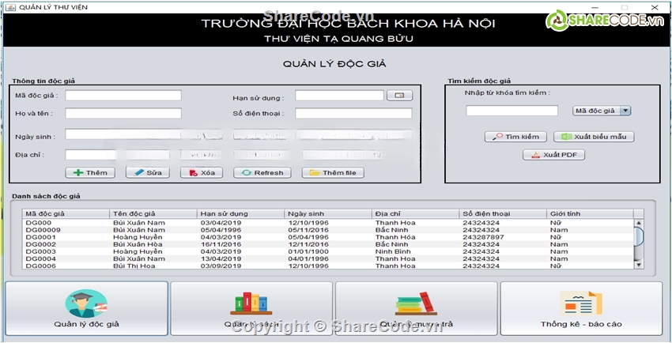
Task: Click the reader list scroll down arrow
Action: (639, 265)
